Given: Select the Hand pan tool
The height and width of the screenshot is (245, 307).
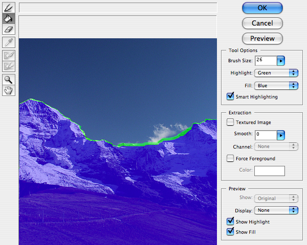Looking at the screenshot, I should 9,90.
